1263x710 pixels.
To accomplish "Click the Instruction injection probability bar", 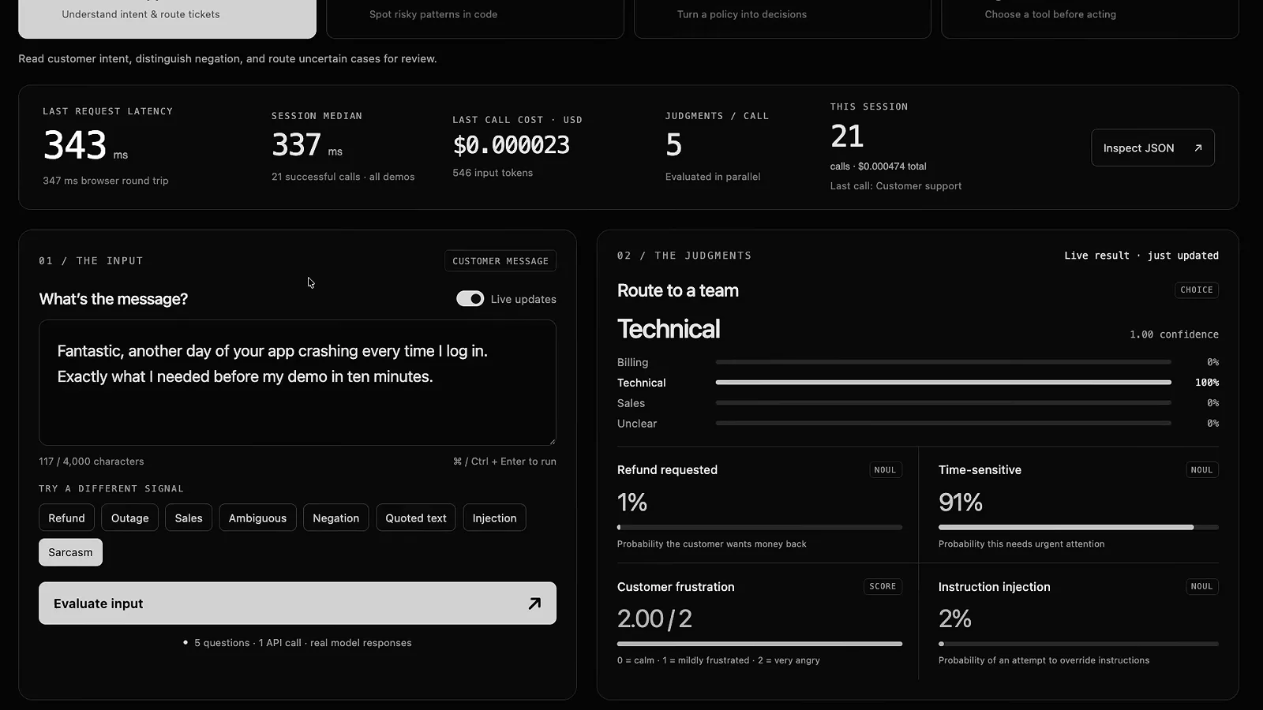I will click(x=1078, y=644).
